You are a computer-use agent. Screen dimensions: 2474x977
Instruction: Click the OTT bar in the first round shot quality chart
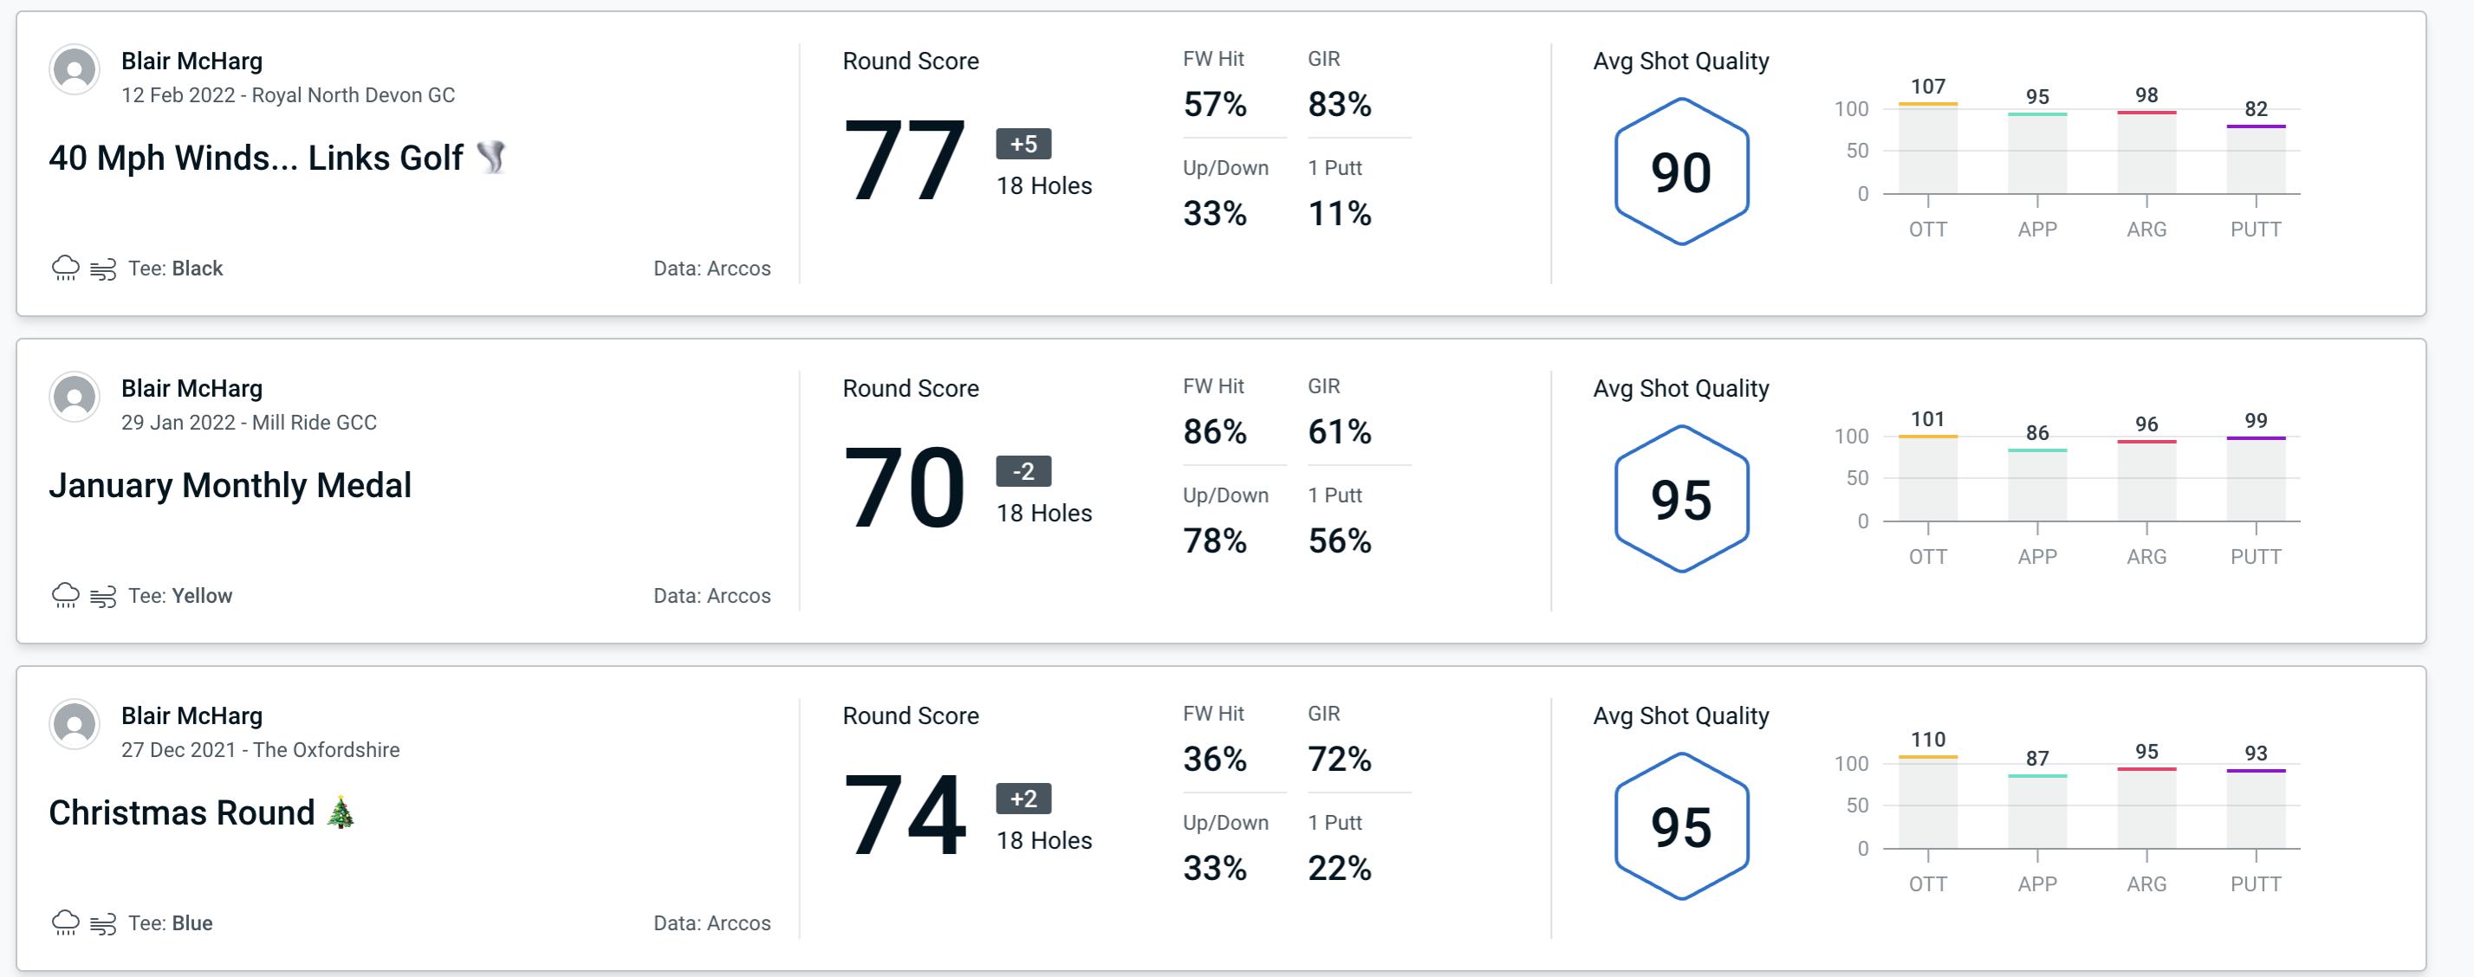pyautogui.click(x=1915, y=158)
